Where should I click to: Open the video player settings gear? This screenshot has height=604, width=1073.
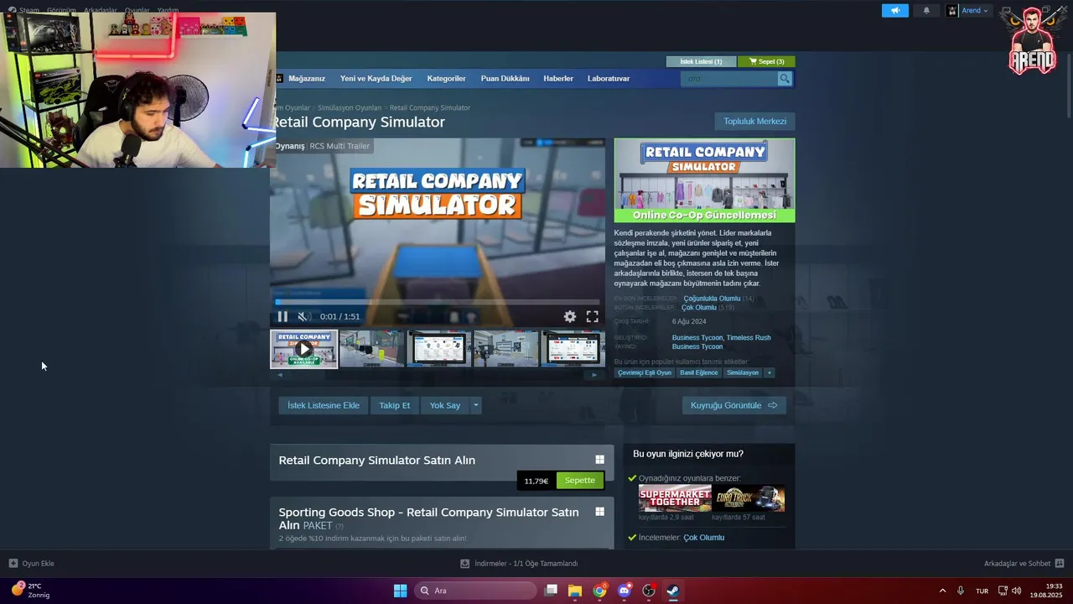pos(570,316)
